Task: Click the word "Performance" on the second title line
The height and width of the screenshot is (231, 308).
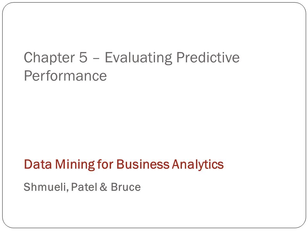Action: [x=65, y=76]
